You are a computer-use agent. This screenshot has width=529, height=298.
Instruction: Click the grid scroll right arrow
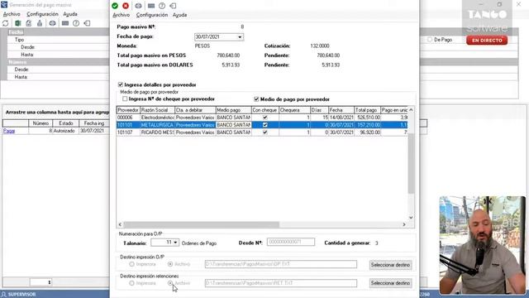[404, 224]
